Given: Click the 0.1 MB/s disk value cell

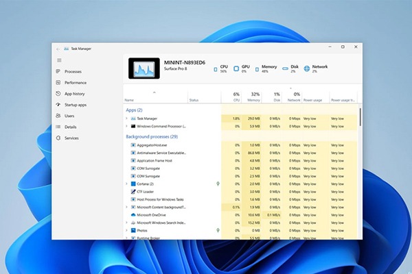Looking at the screenshot, I should [273, 215].
